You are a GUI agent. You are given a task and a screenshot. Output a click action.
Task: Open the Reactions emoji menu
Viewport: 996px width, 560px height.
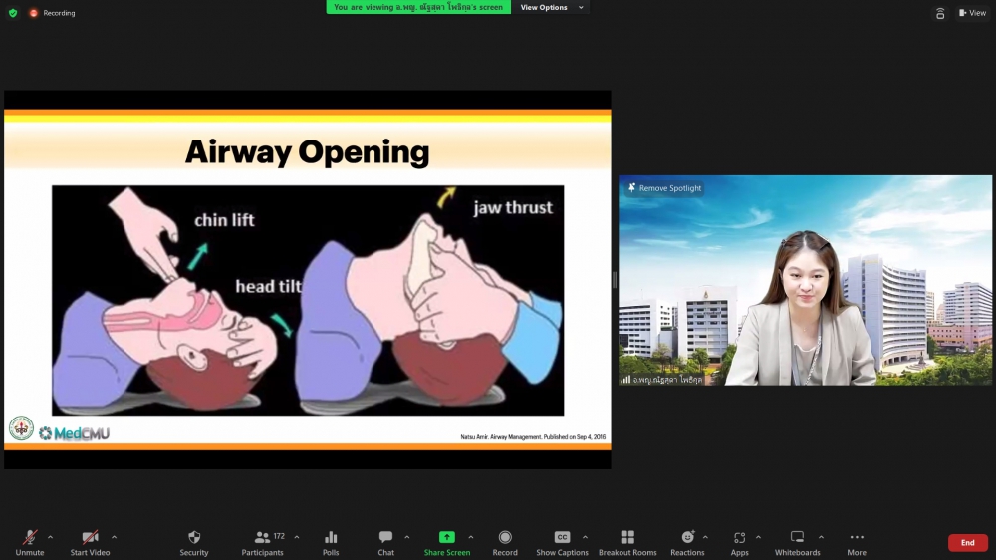point(687,538)
